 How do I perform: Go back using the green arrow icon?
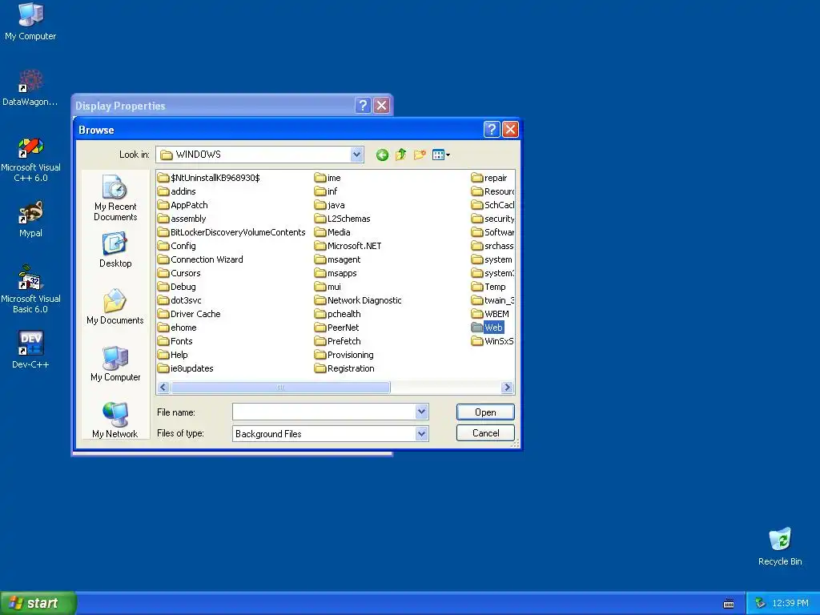coord(382,155)
